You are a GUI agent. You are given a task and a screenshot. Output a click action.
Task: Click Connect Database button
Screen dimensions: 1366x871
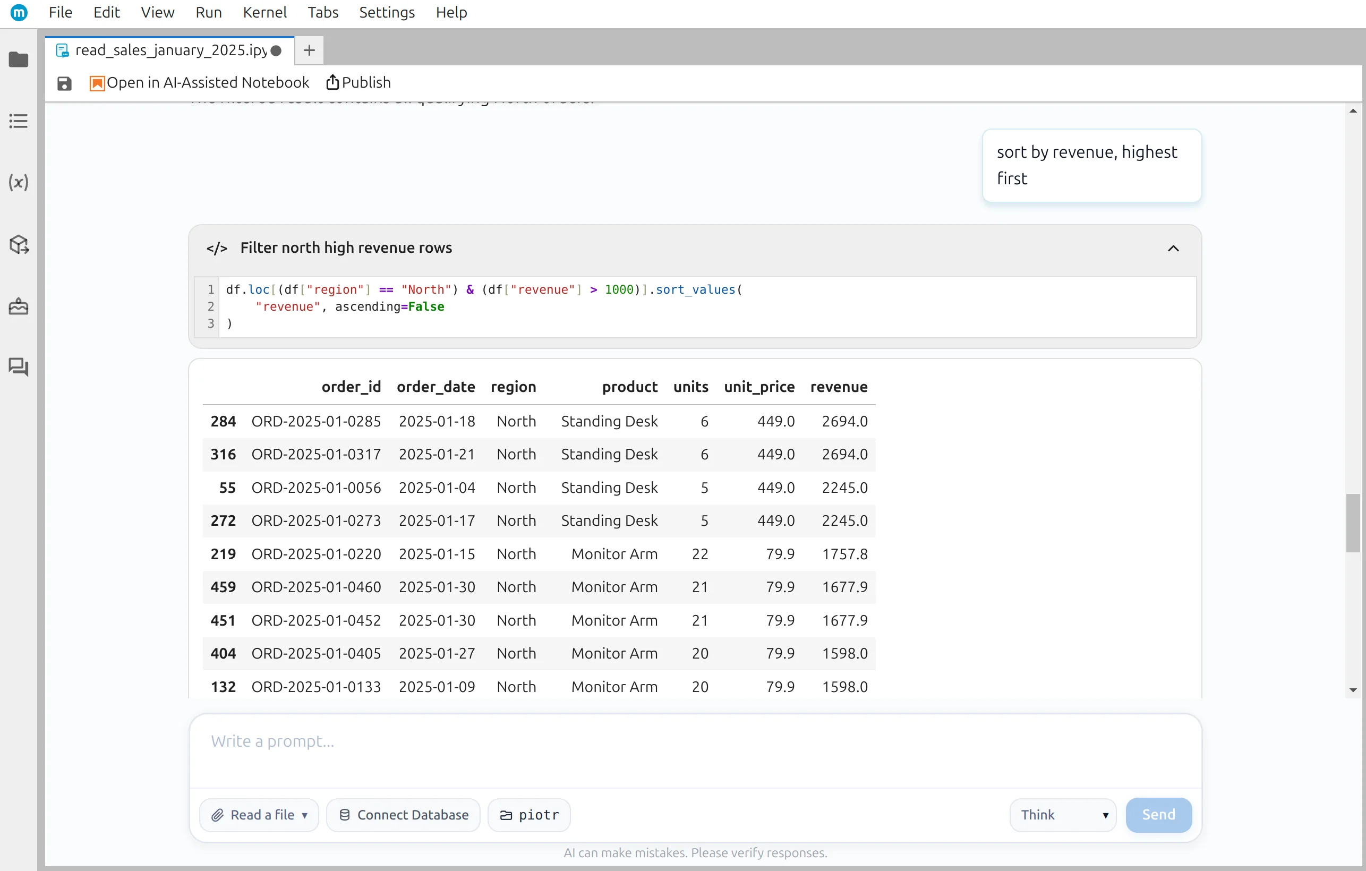click(x=403, y=815)
